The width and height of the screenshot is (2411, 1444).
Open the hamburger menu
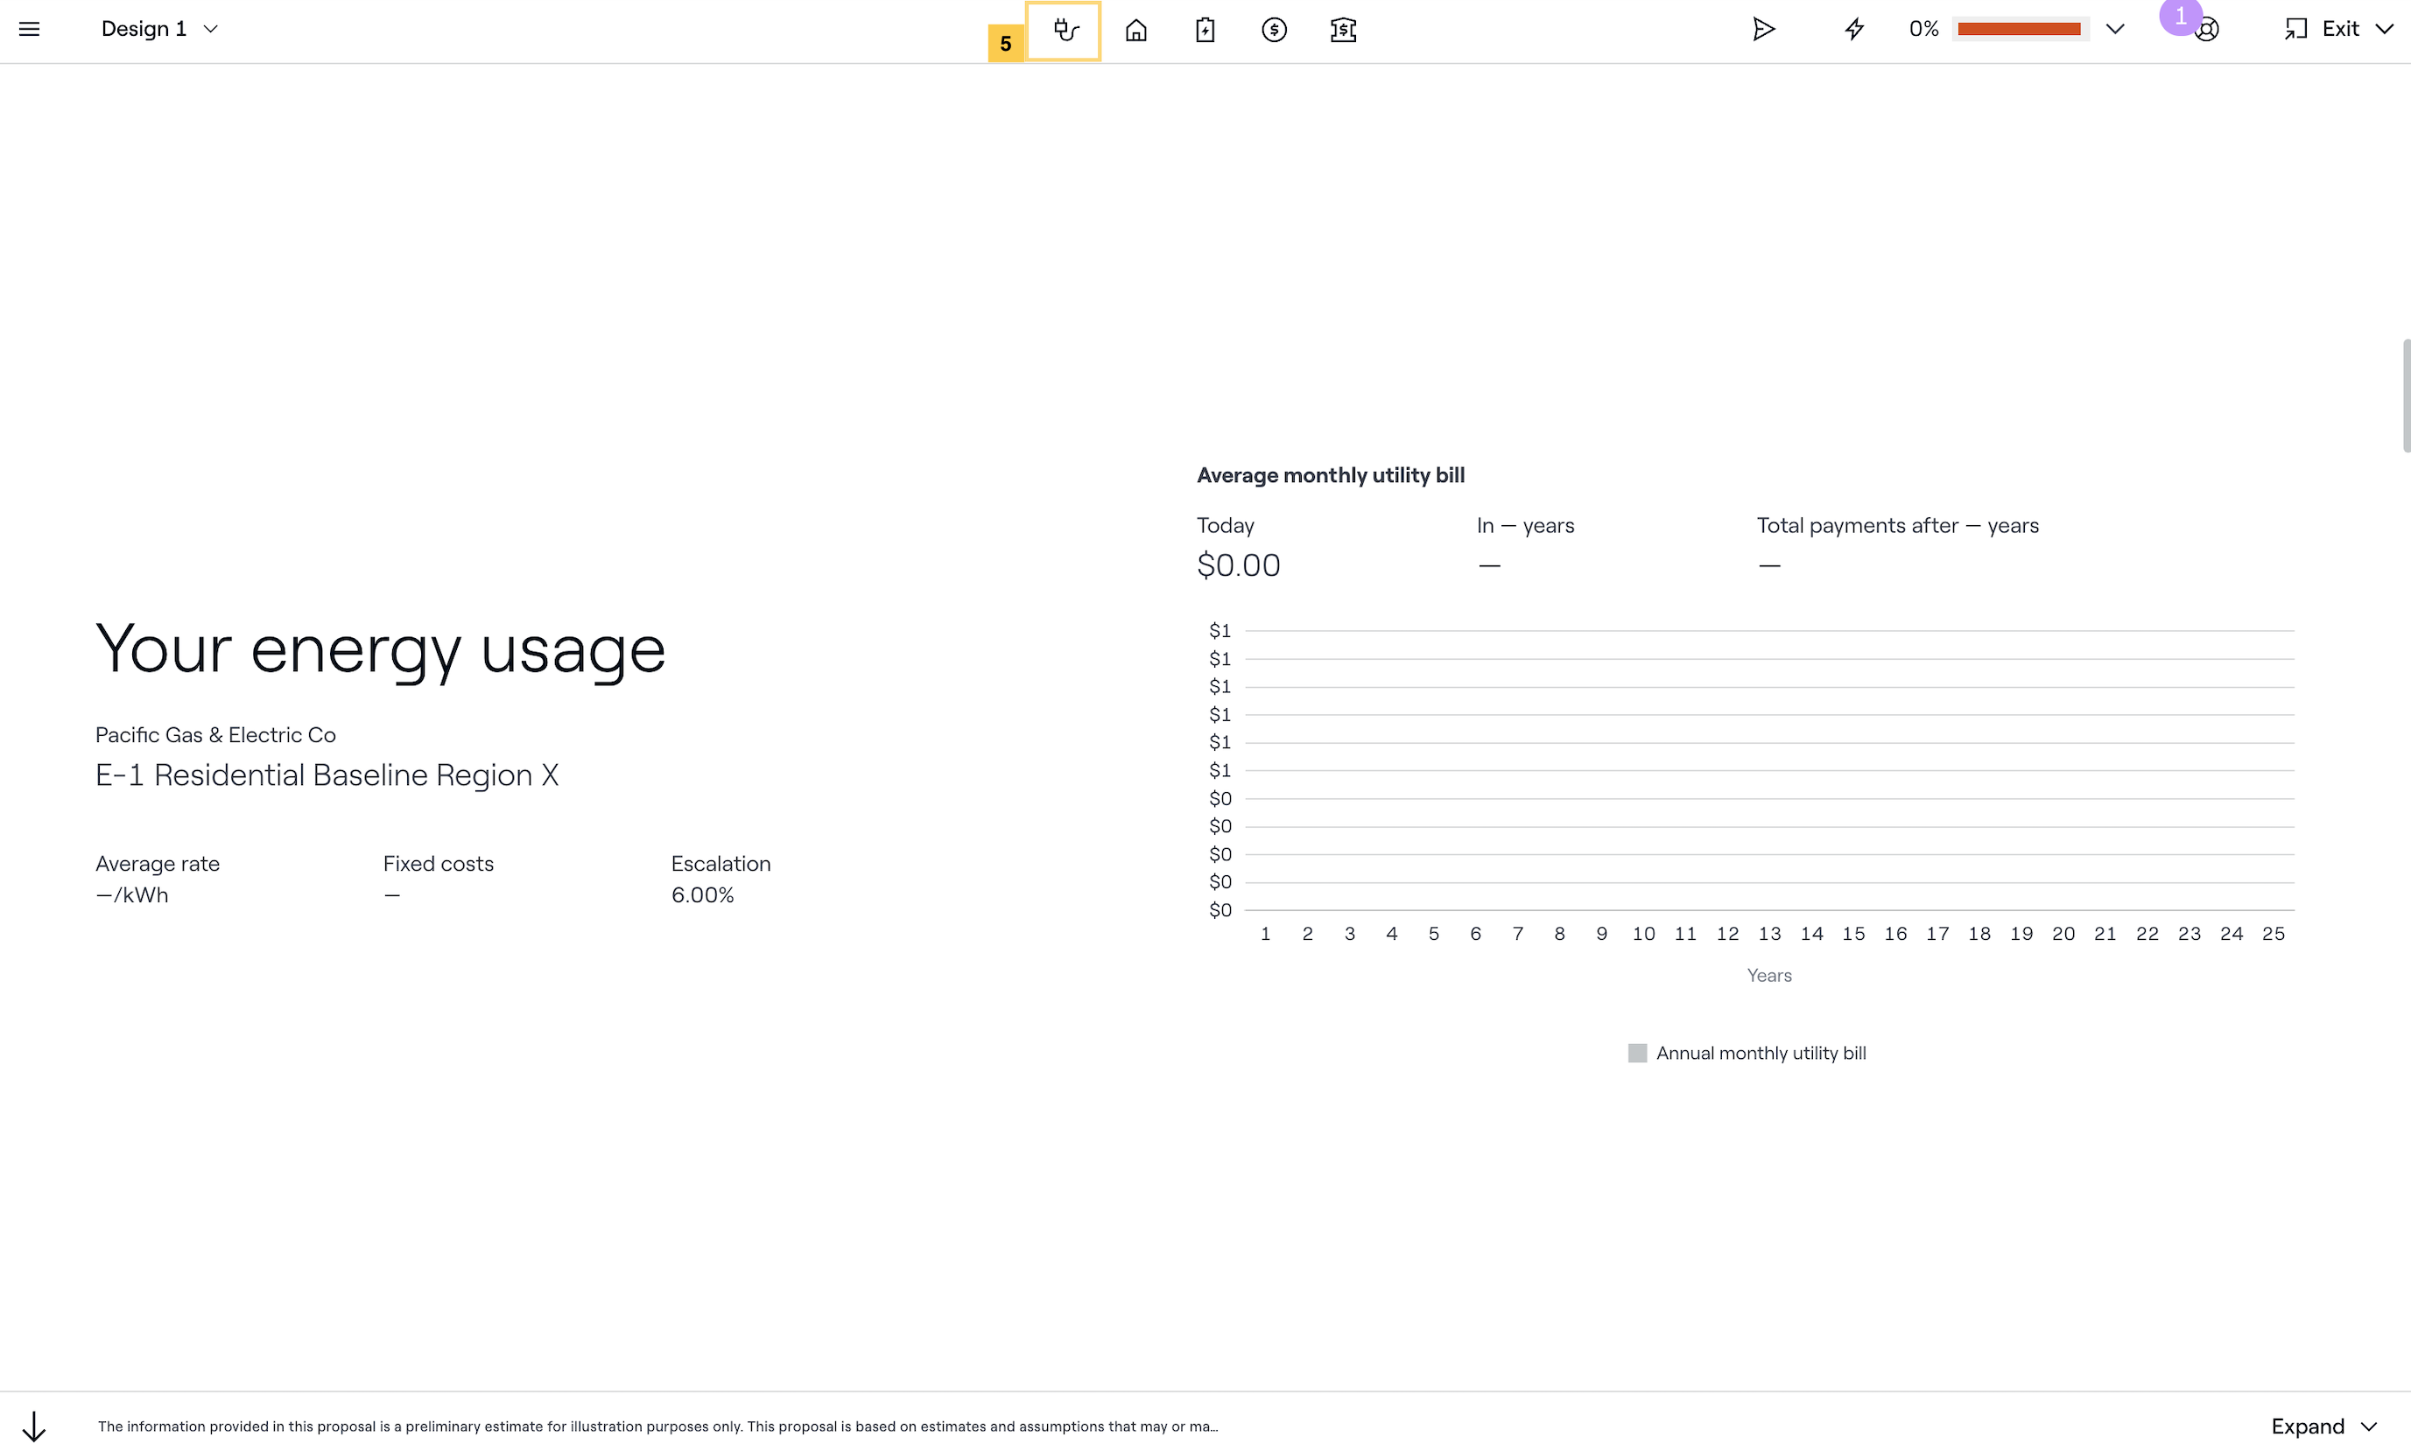point(29,29)
